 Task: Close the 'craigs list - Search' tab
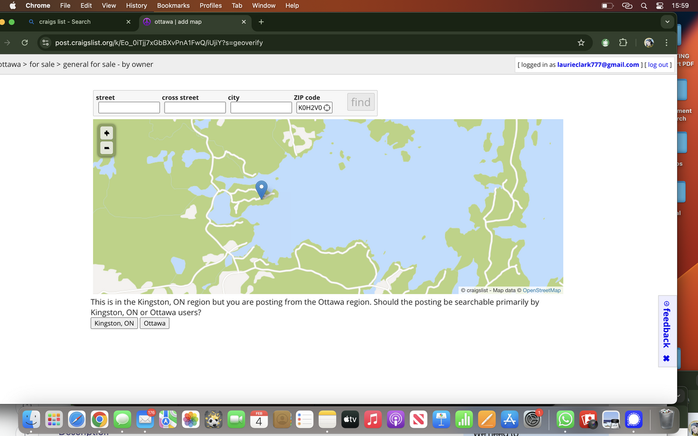click(129, 22)
